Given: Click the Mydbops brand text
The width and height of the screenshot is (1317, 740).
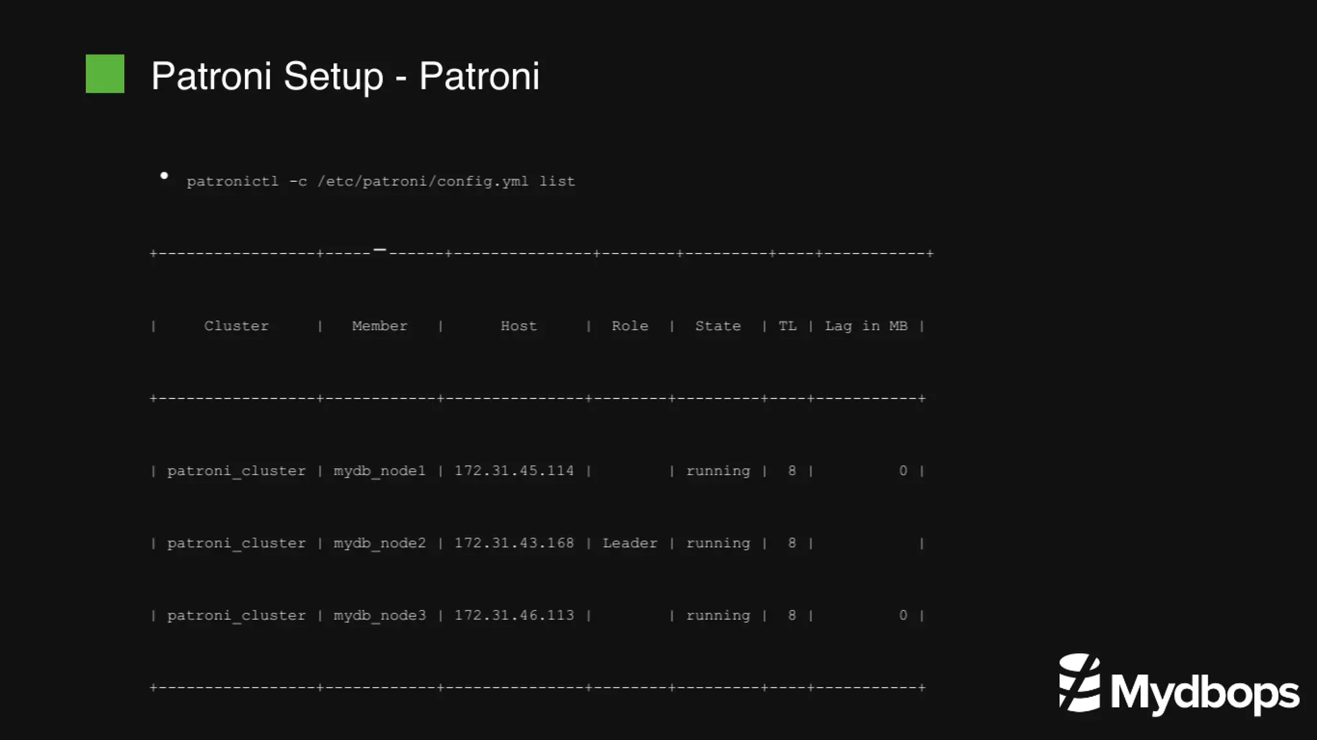Looking at the screenshot, I should pos(1205,694).
